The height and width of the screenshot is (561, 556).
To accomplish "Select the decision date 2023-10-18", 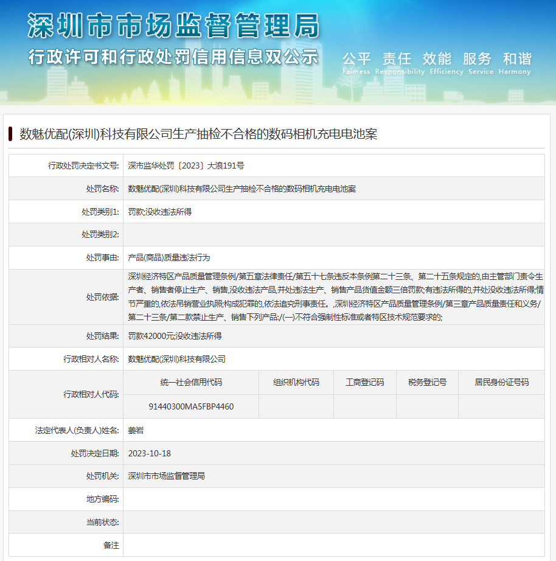I will (150, 453).
